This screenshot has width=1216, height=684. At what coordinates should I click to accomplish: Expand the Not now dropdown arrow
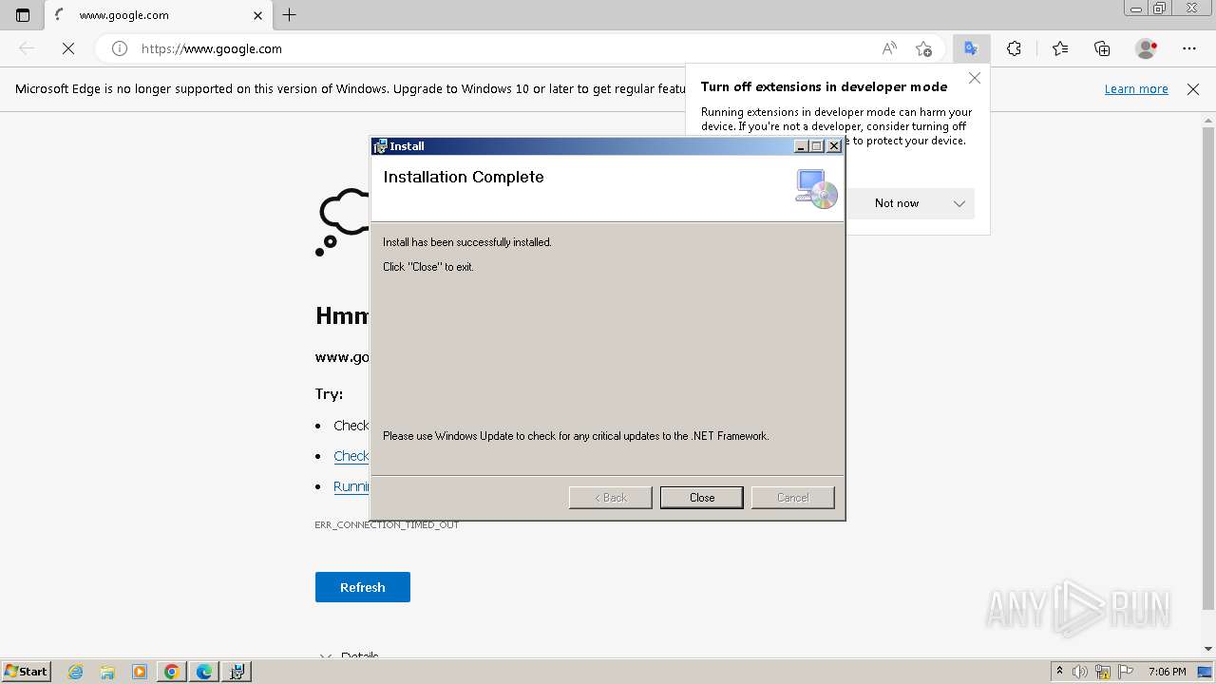tap(959, 203)
